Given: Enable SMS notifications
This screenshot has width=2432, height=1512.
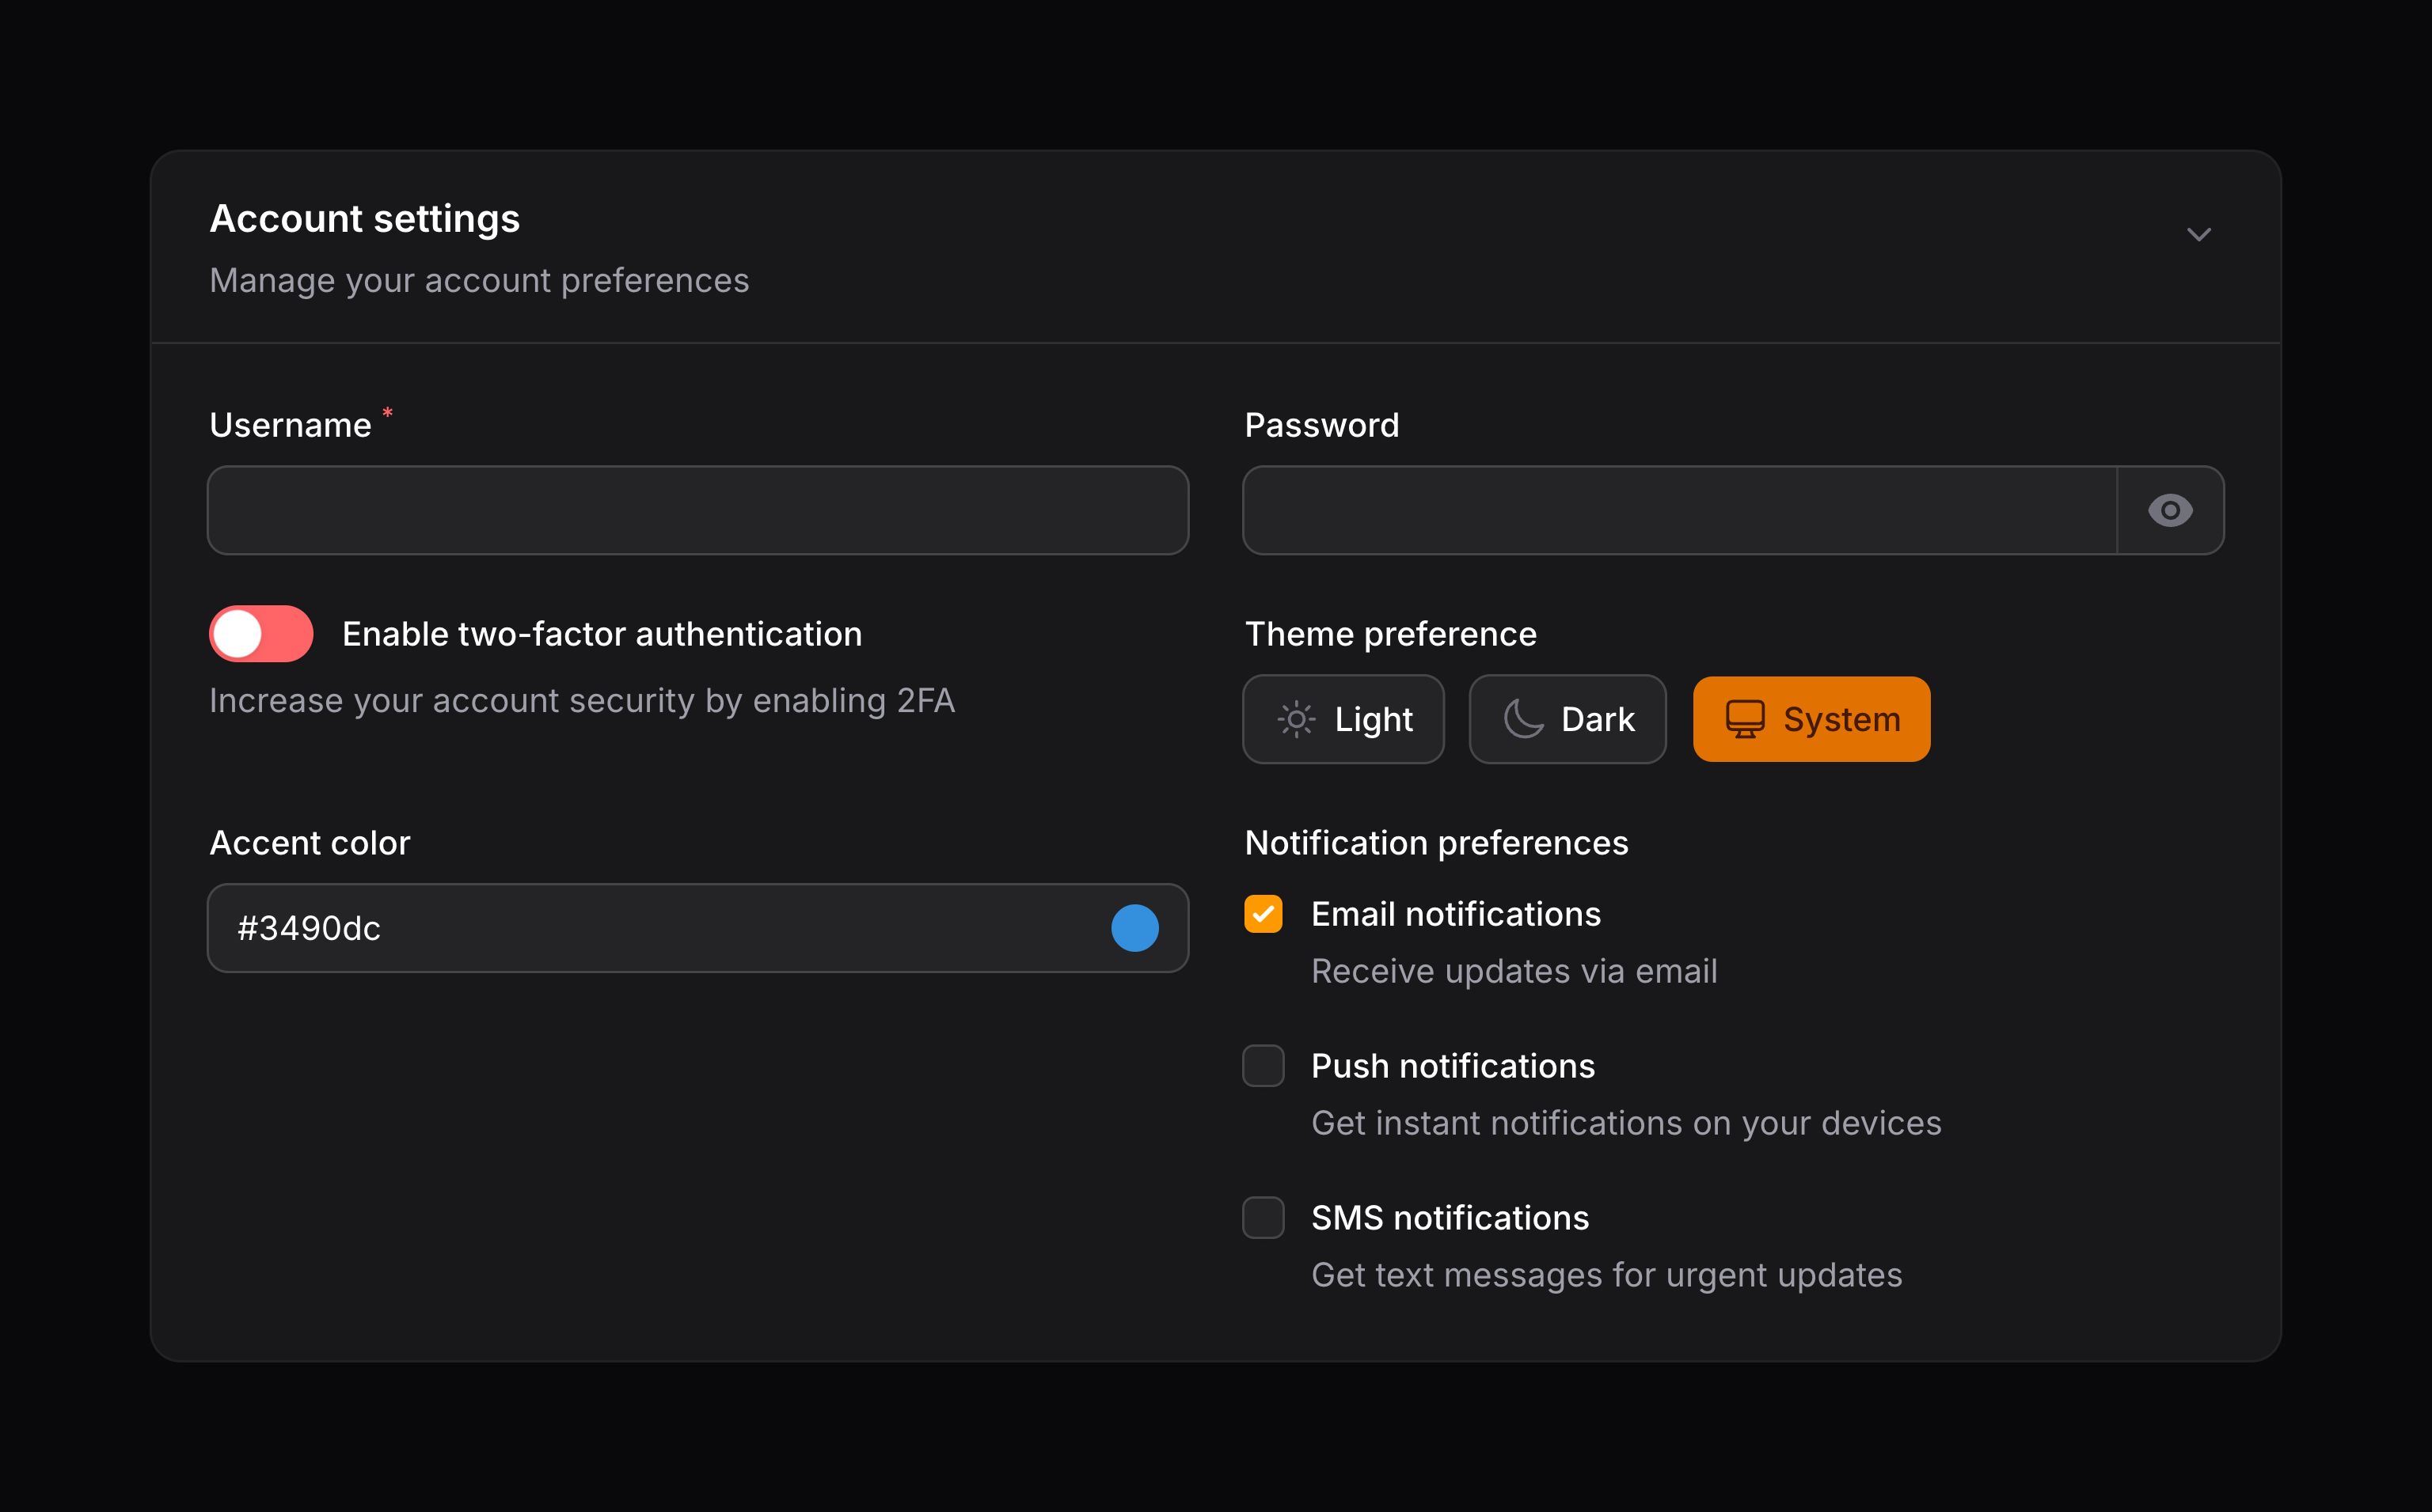Looking at the screenshot, I should point(1263,1218).
